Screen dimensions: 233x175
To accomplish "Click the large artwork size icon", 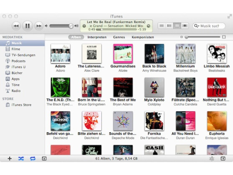I will pyautogui.click(x=224, y=37).
